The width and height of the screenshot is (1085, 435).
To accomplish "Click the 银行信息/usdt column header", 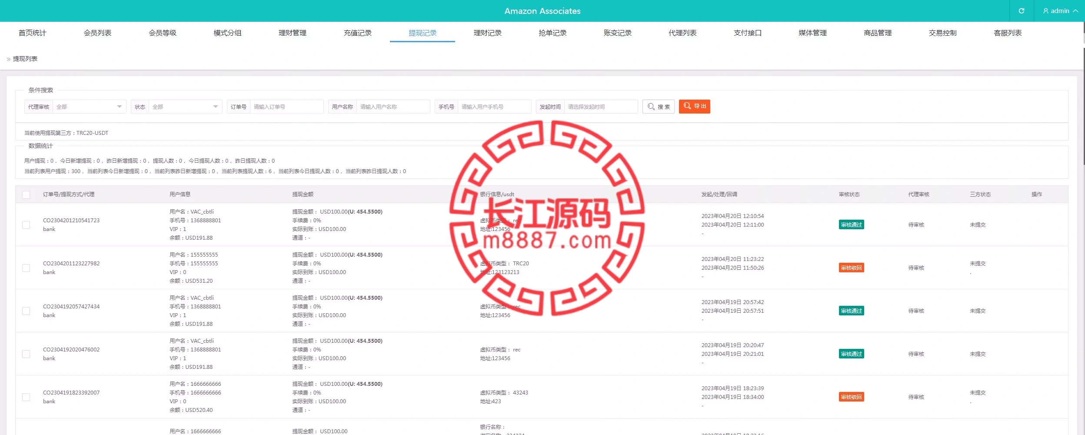I will click(497, 194).
